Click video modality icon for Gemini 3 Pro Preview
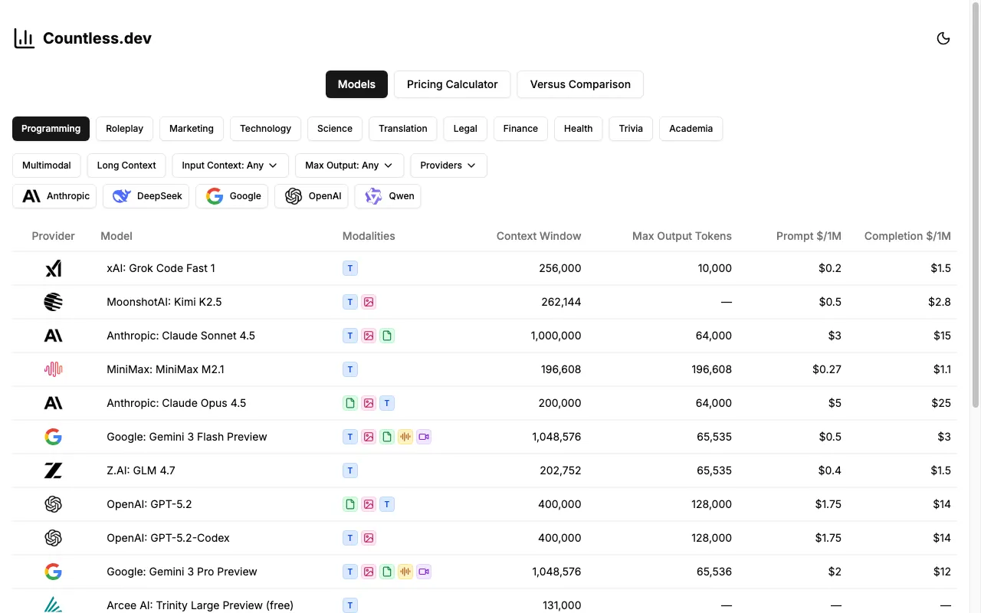The image size is (981, 613). click(424, 572)
